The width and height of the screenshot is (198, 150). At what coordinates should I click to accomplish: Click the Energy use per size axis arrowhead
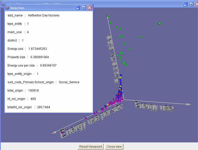pyautogui.click(x=53, y=132)
